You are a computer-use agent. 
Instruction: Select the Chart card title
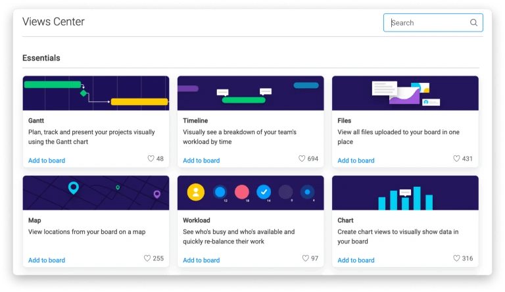(x=345, y=220)
